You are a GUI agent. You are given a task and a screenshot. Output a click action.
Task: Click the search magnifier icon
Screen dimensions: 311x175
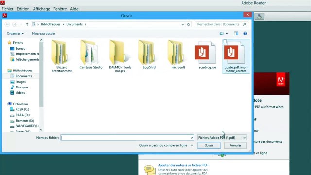(244, 24)
